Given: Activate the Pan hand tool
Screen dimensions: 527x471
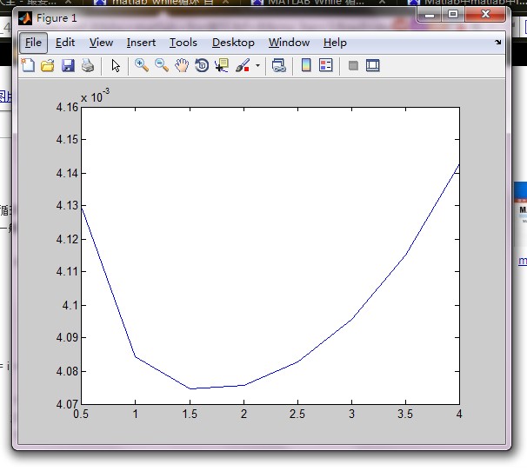Looking at the screenshot, I should coord(182,65).
